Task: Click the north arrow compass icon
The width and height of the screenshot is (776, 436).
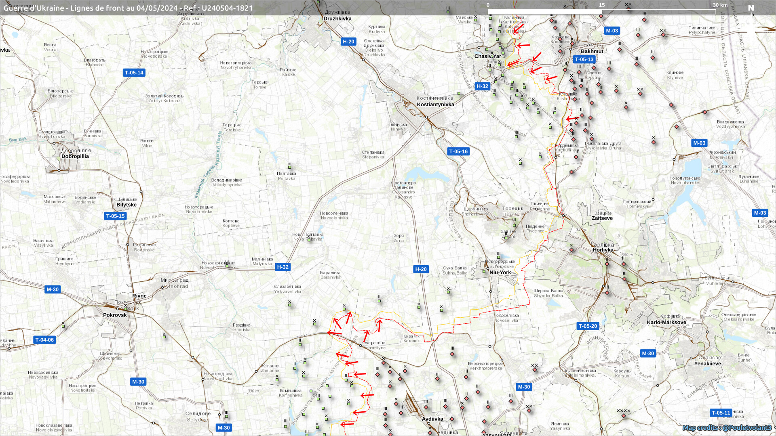Action: [x=751, y=8]
